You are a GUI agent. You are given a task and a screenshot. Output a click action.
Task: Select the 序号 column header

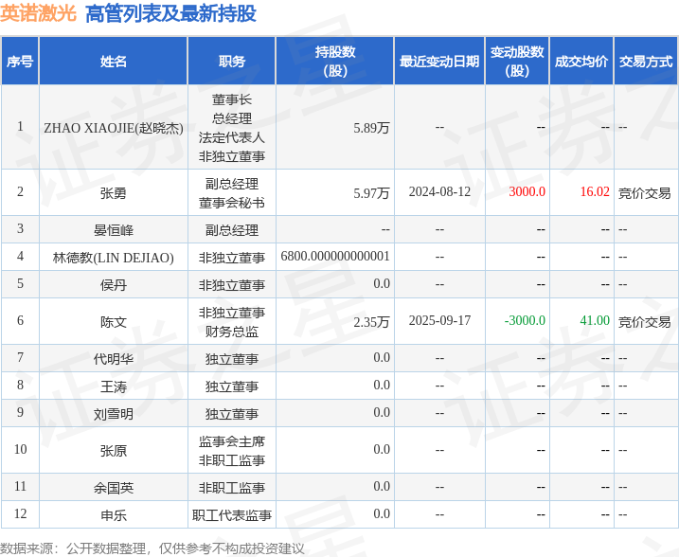coord(20,61)
